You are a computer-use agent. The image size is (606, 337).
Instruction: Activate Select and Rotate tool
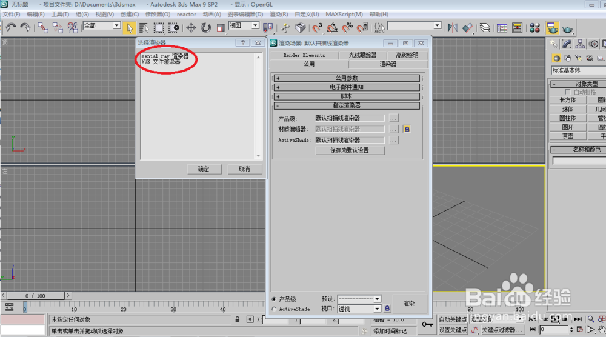(205, 28)
